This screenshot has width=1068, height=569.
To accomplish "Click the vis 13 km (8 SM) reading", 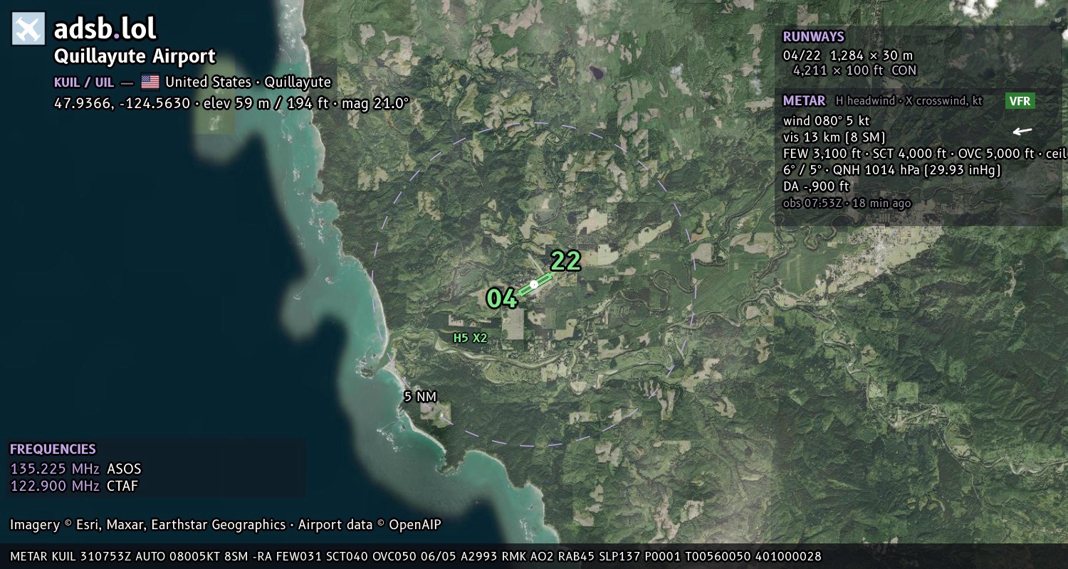I will (834, 137).
